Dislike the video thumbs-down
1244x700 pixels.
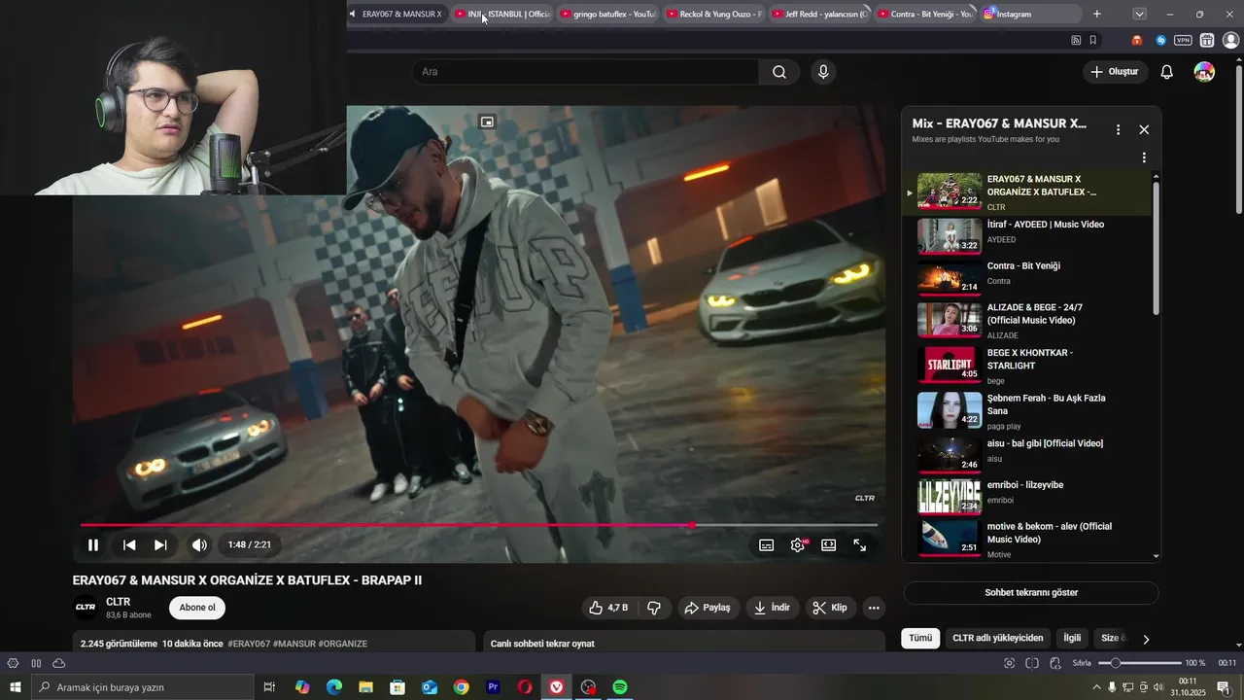coord(654,608)
